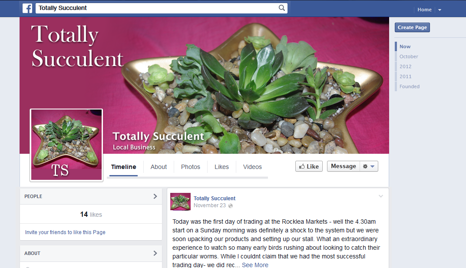The image size is (466, 268).
Task: Switch to the Photos tab
Action: [191, 167]
